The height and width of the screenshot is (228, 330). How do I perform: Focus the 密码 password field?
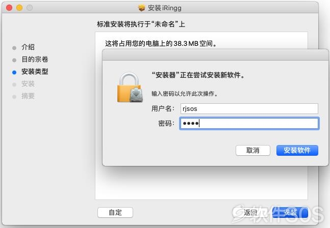click(x=249, y=123)
